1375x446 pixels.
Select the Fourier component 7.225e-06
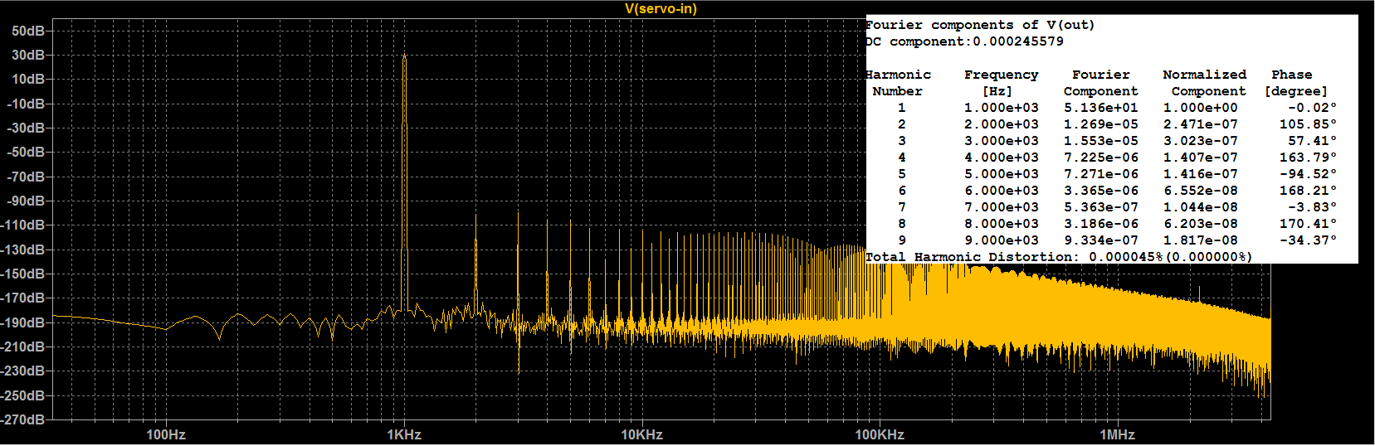[x=1101, y=158]
